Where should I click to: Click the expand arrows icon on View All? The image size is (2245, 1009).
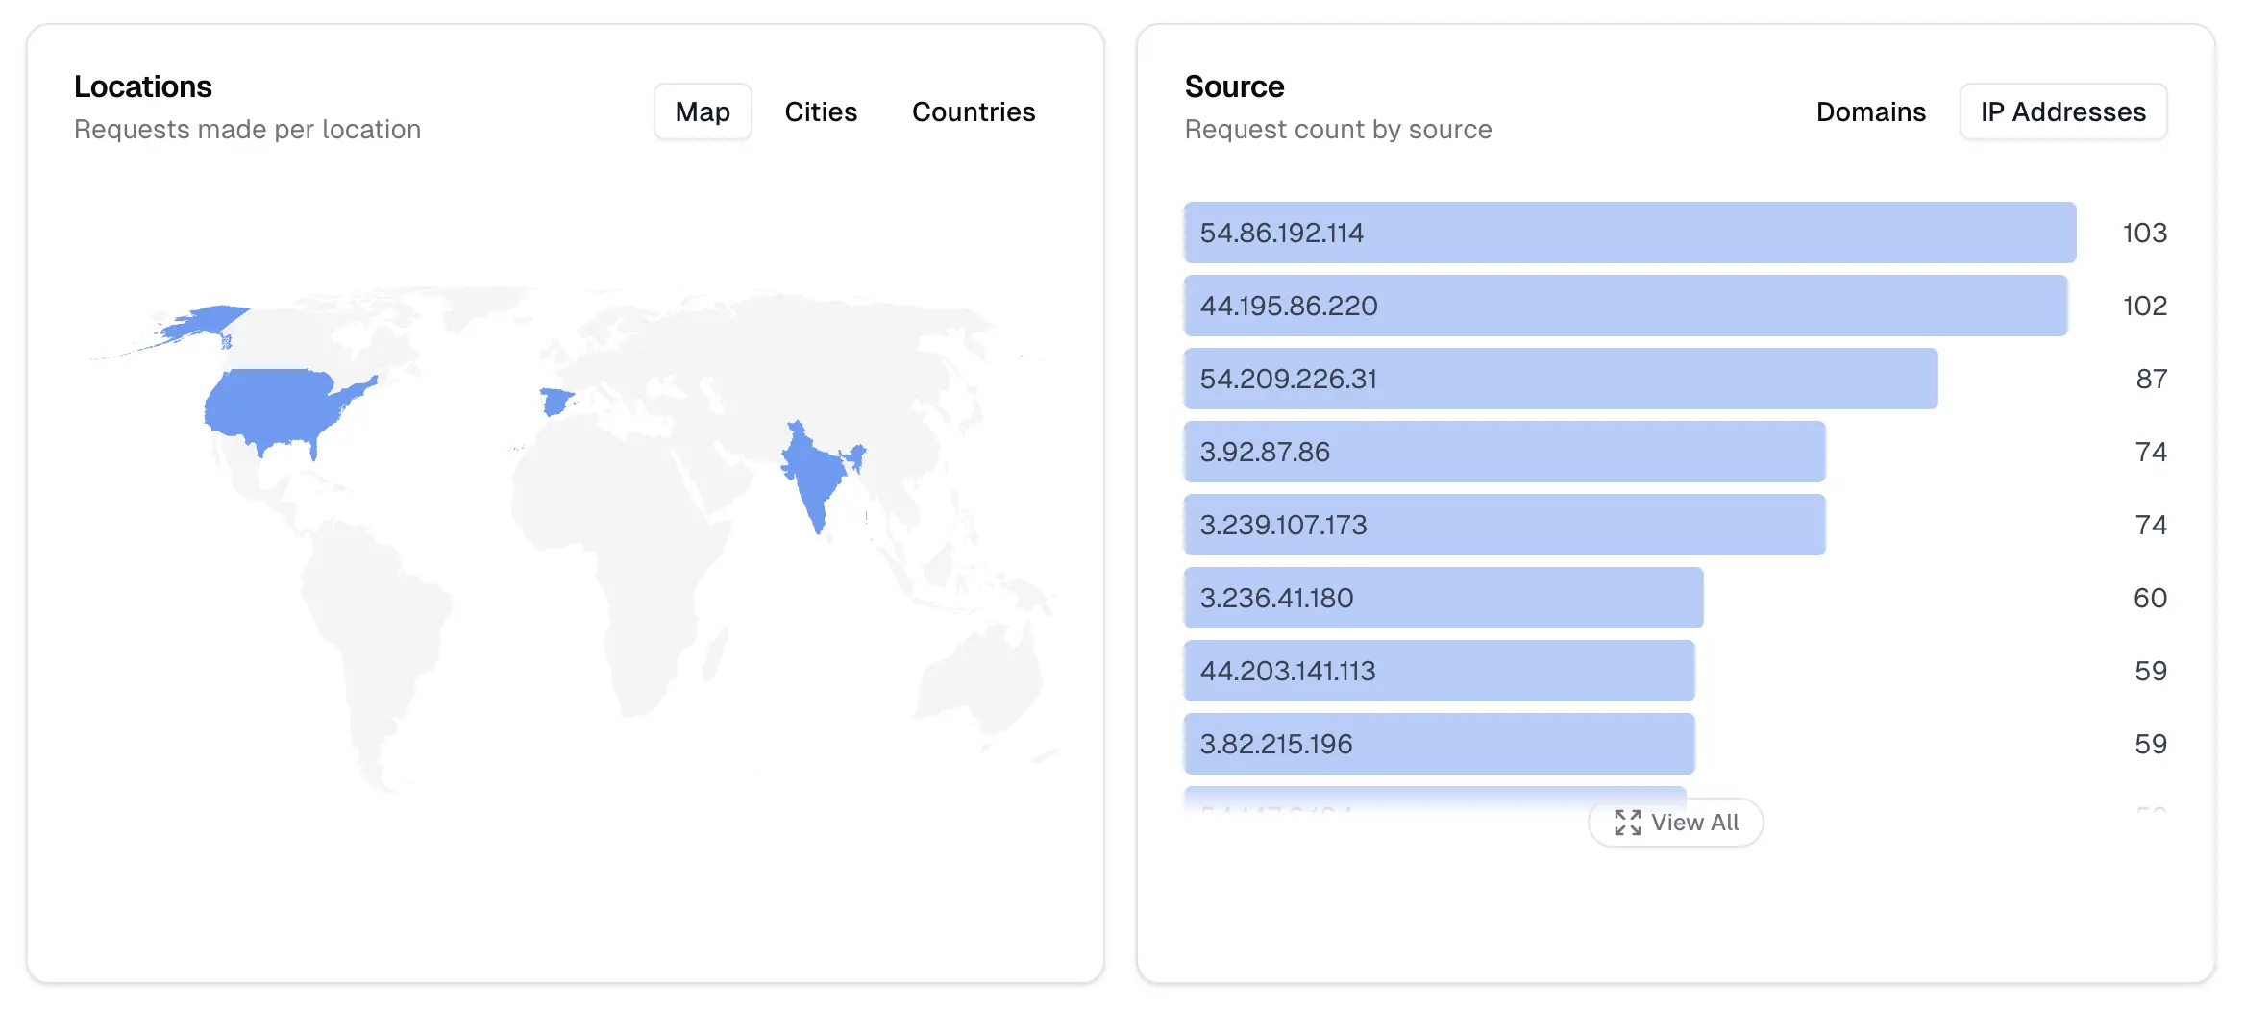click(x=1627, y=823)
